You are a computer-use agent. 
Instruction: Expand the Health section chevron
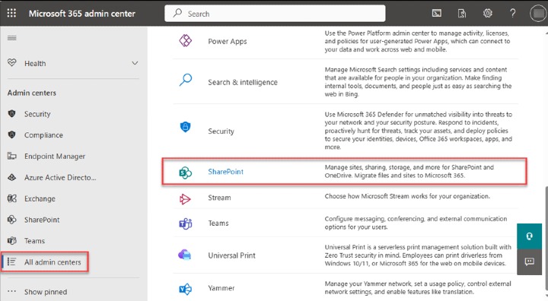(135, 63)
